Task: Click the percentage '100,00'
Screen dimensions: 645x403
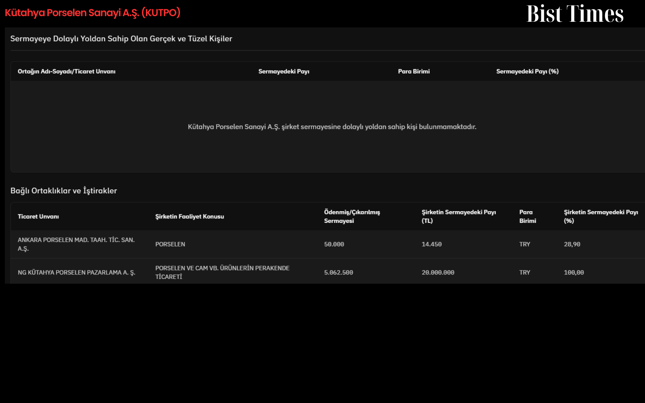Action: tap(574, 272)
